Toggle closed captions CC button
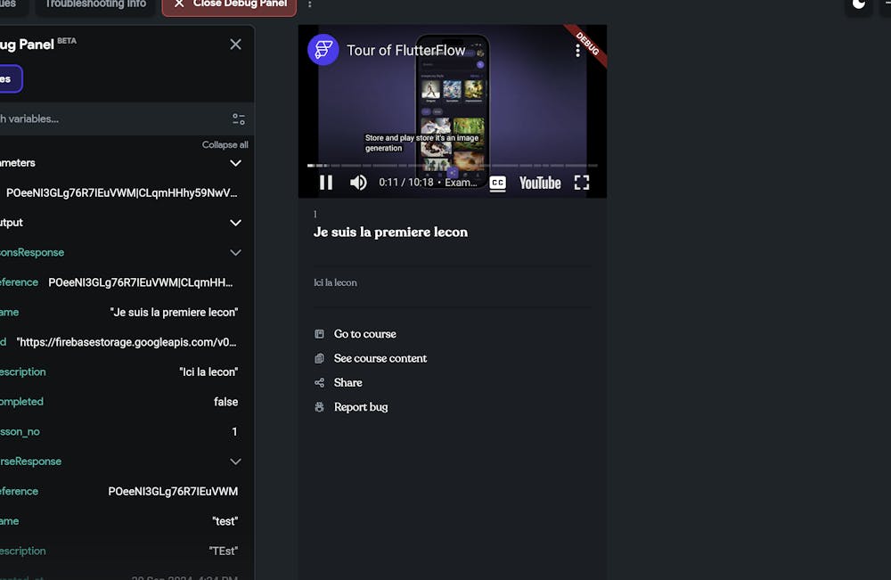The width and height of the screenshot is (891, 580). tap(498, 183)
